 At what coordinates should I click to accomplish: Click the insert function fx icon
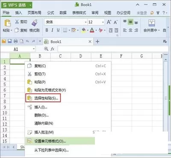pyautogui.click(x=53, y=49)
